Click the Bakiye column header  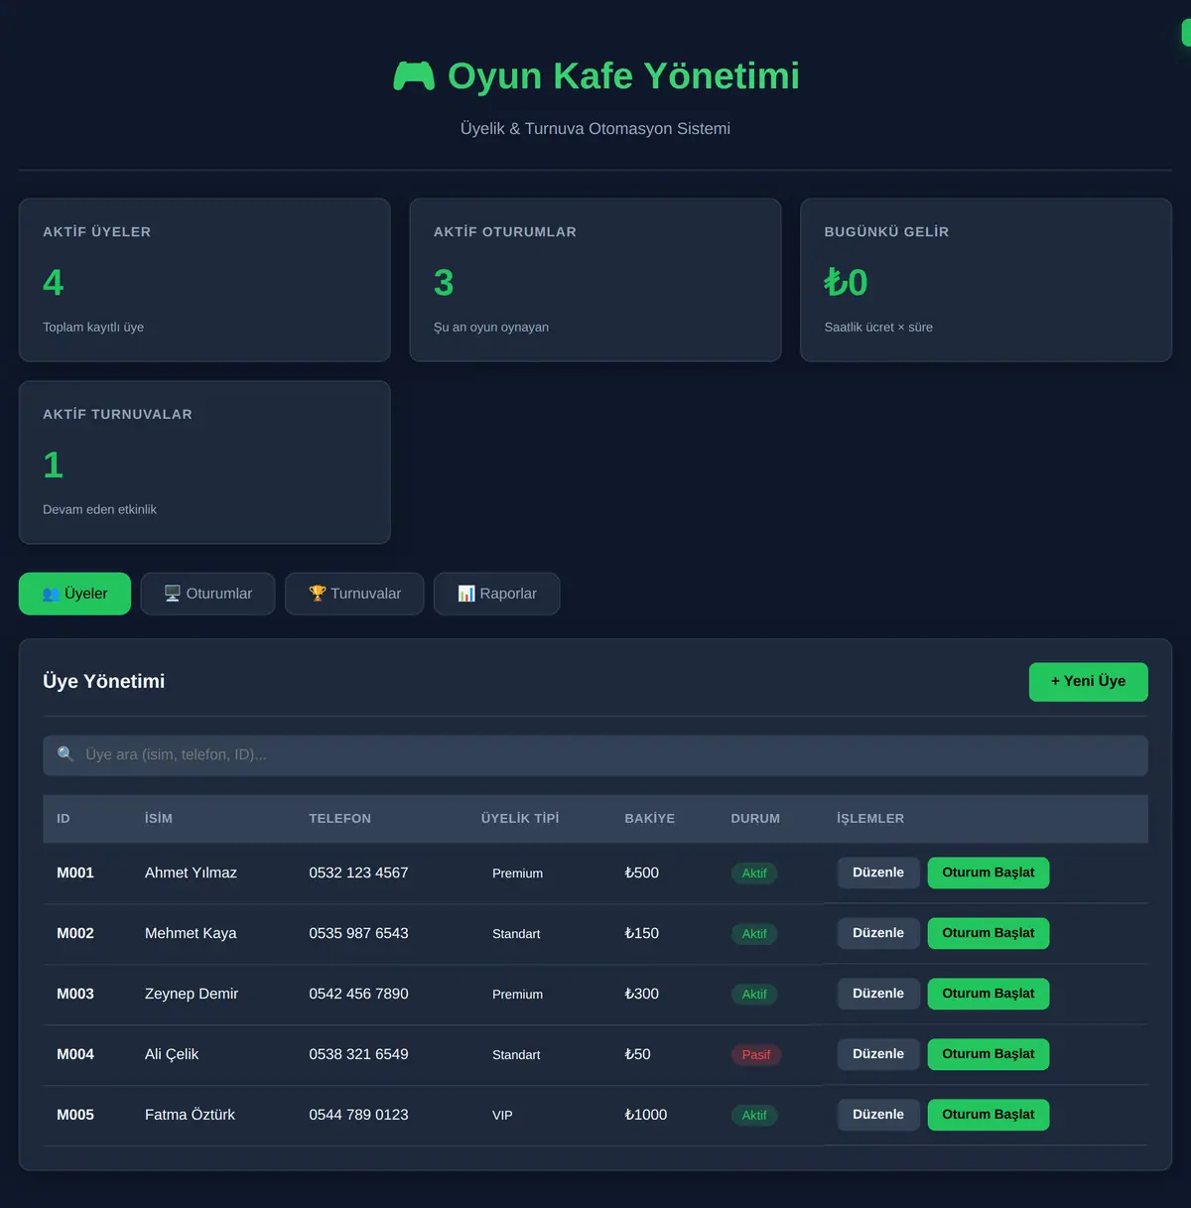[x=650, y=819]
